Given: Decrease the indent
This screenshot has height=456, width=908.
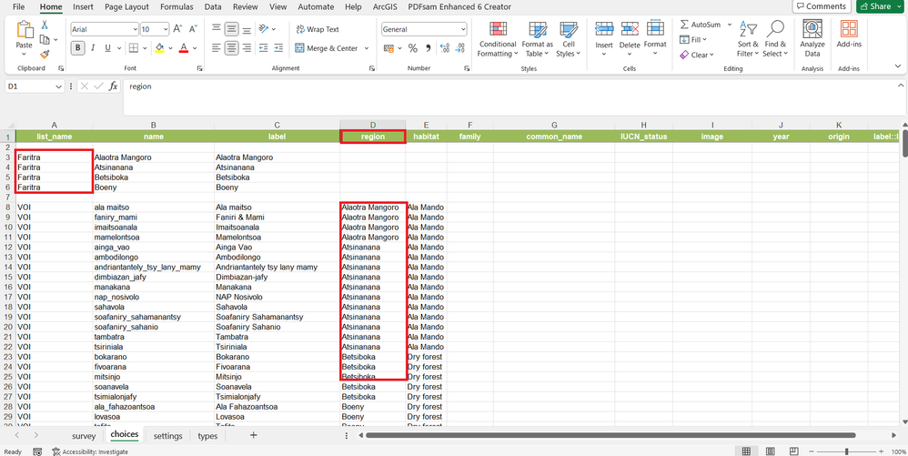Looking at the screenshot, I should 264,48.
